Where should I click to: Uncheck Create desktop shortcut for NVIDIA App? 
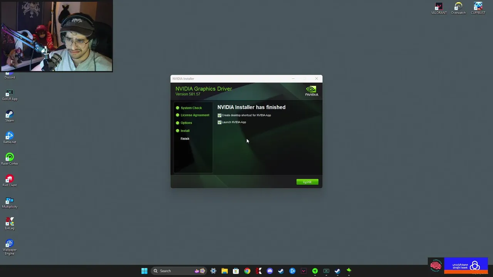[x=220, y=115]
